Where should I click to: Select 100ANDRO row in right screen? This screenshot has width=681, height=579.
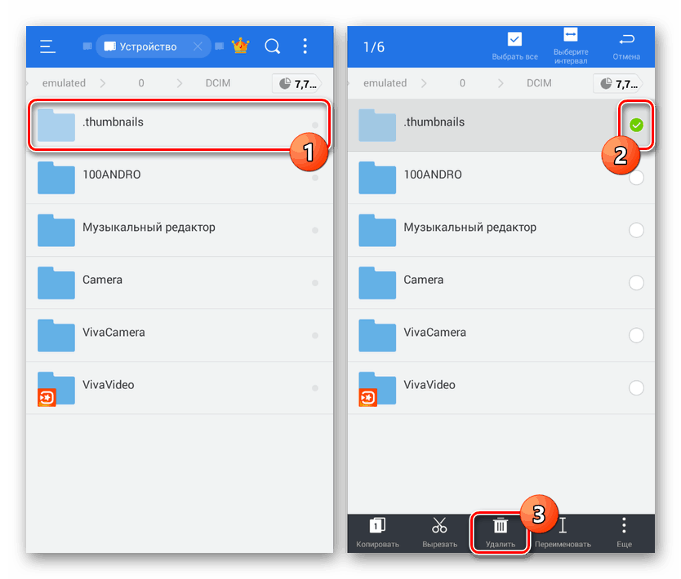point(501,178)
